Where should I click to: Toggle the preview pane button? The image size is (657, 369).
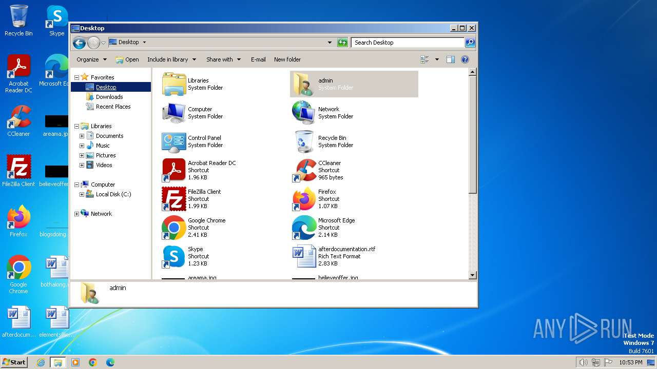pyautogui.click(x=450, y=59)
